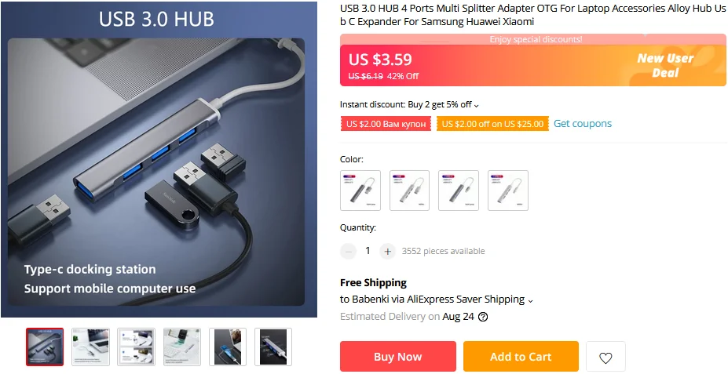Show the third product thumbnail image
Viewport: 728px width, 374px height.
pos(136,347)
